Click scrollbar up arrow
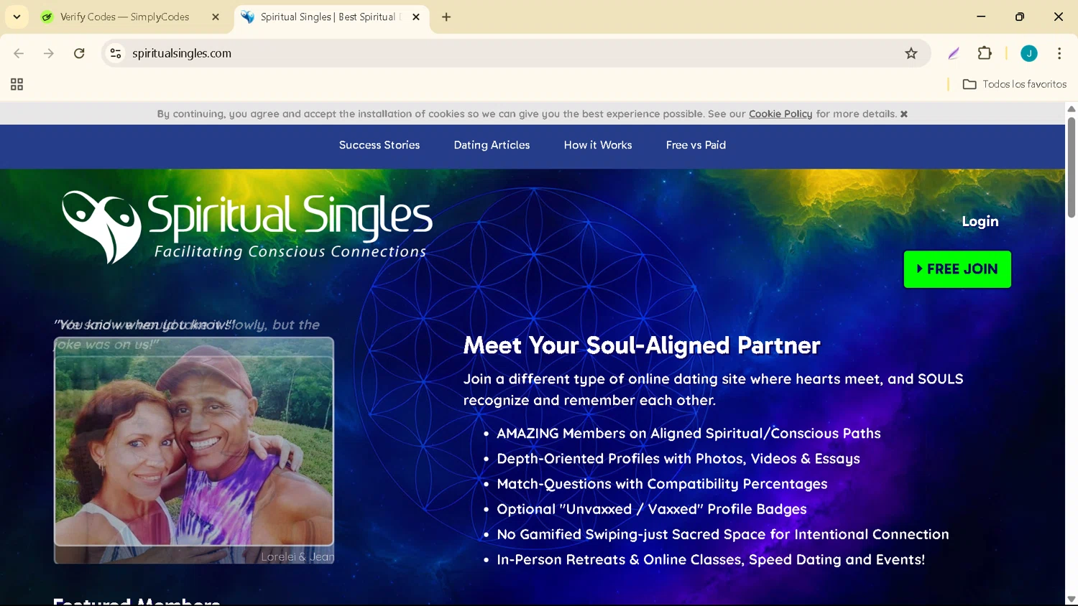The width and height of the screenshot is (1078, 606). [1072, 108]
